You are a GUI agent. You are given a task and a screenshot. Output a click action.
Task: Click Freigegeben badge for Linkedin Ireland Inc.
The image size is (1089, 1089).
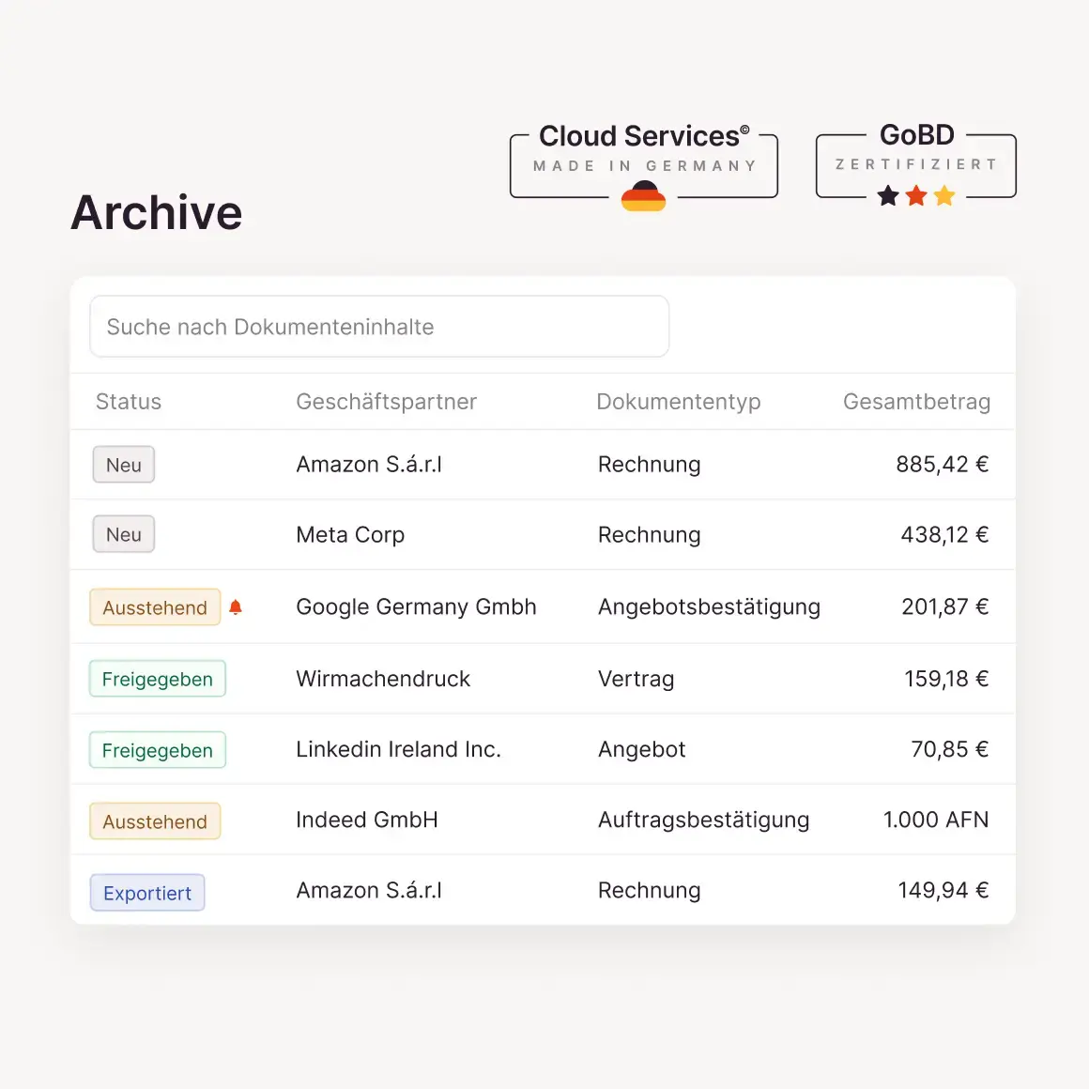[x=158, y=750]
